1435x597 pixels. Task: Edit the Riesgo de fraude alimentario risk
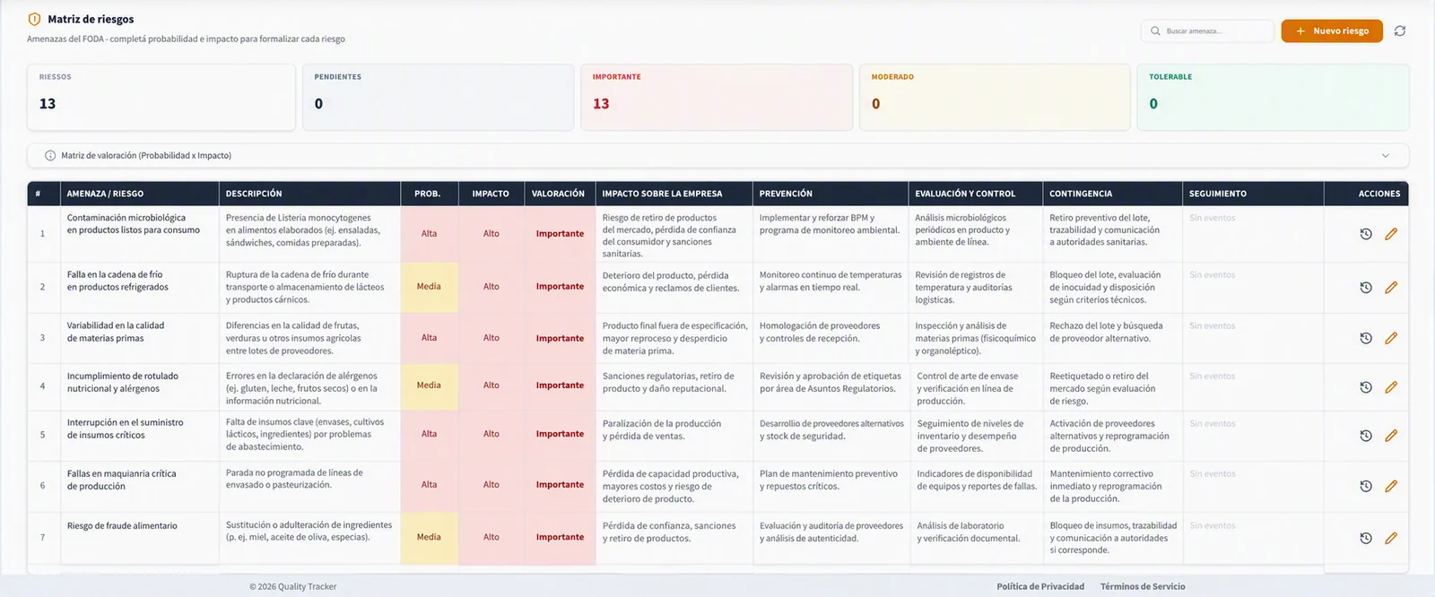click(1391, 538)
